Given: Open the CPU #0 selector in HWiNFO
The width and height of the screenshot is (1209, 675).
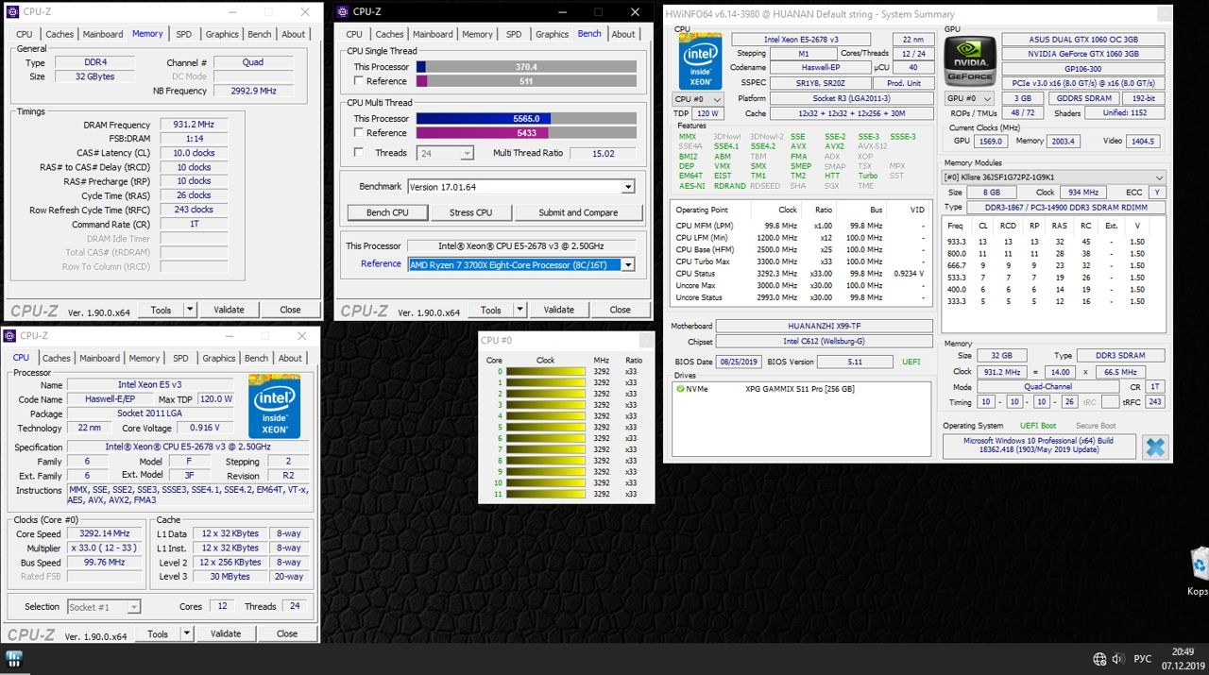Looking at the screenshot, I should tap(699, 99).
